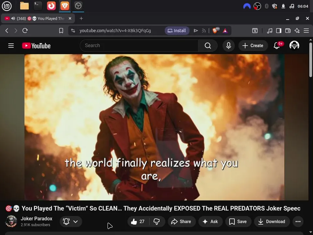Screen dimensions: 313x235
Task: Click the video title text
Action: (153, 209)
